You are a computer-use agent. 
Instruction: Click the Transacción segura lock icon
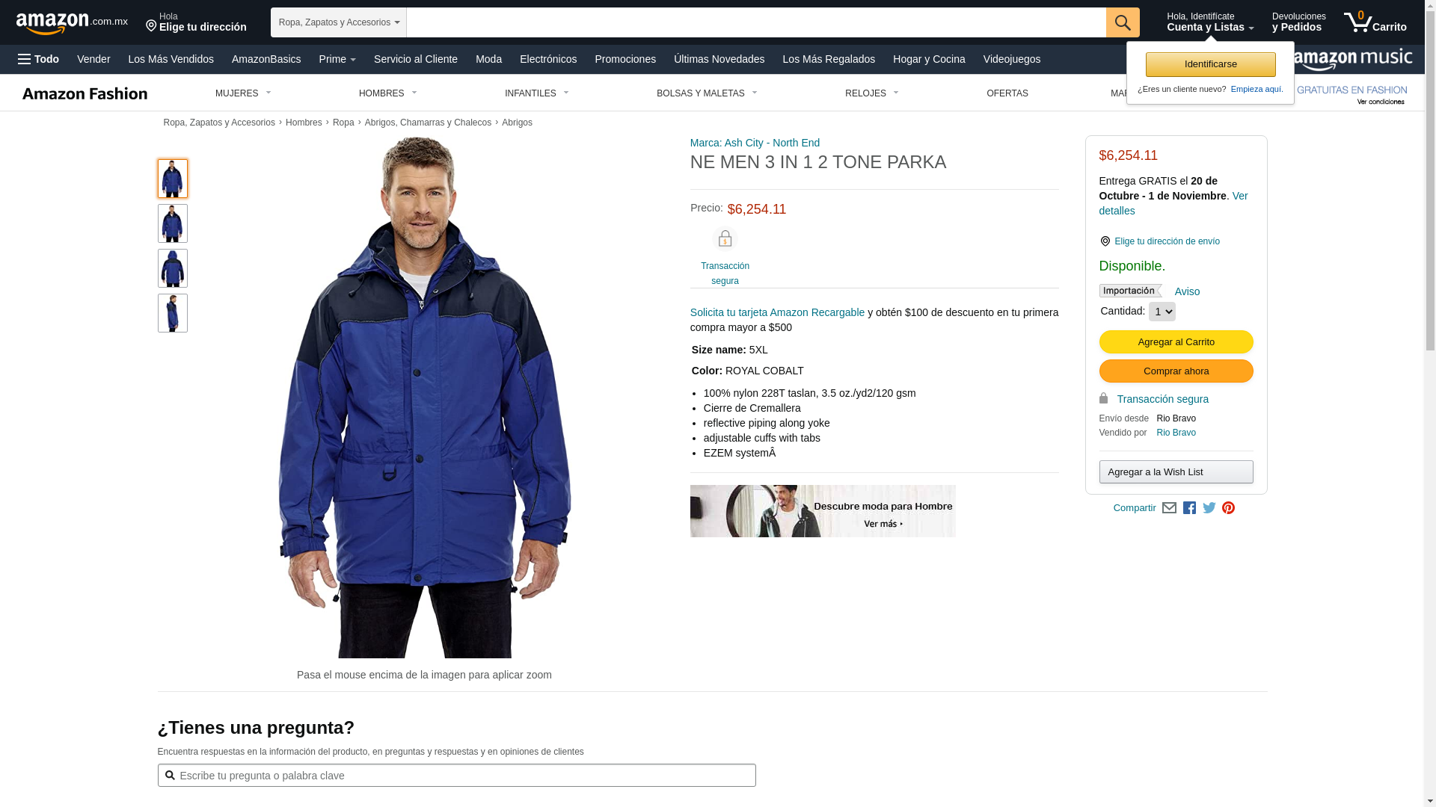click(725, 239)
